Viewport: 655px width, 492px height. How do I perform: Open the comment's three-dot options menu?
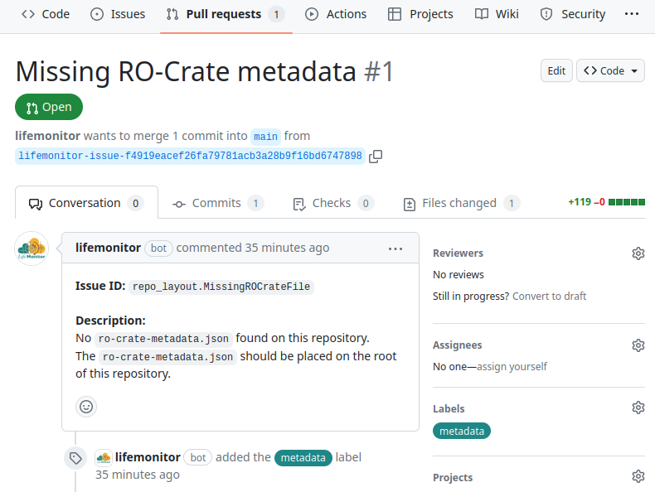pyautogui.click(x=395, y=248)
